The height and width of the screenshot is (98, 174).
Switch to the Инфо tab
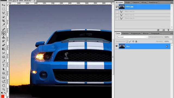(128, 2)
